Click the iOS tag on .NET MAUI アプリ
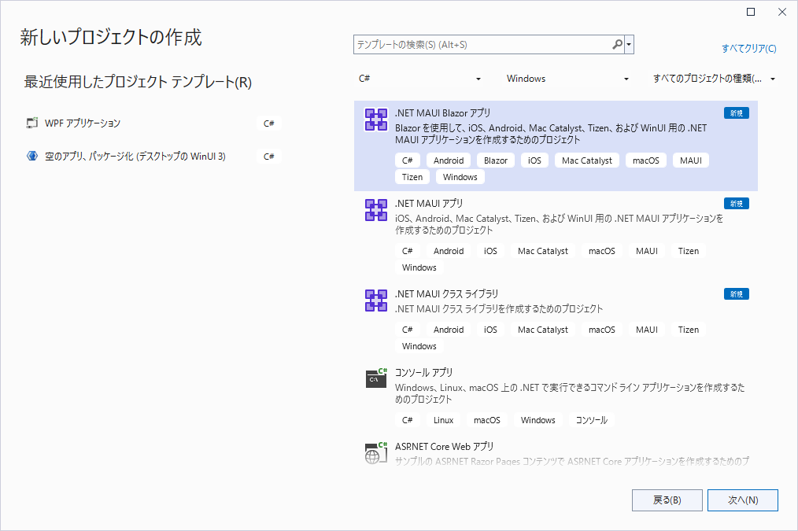 click(x=490, y=251)
